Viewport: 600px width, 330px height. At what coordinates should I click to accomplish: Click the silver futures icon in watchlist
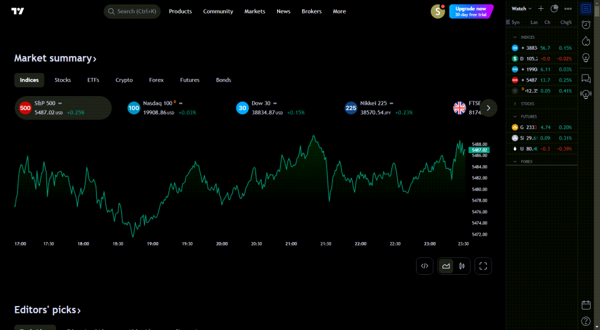tap(514, 138)
